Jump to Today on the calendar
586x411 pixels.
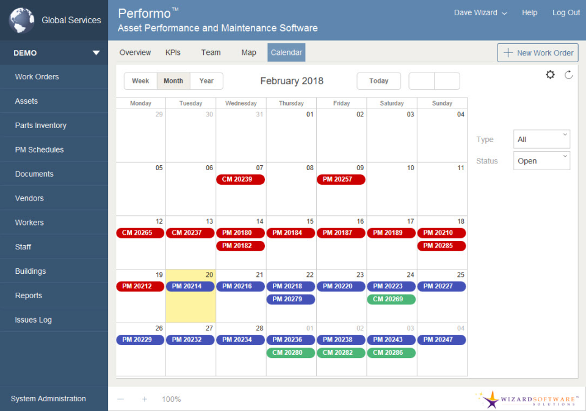pyautogui.click(x=378, y=81)
